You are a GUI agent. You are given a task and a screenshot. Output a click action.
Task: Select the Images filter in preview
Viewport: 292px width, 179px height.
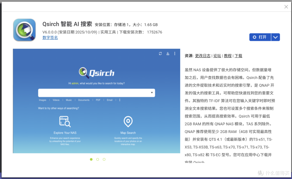(42, 100)
